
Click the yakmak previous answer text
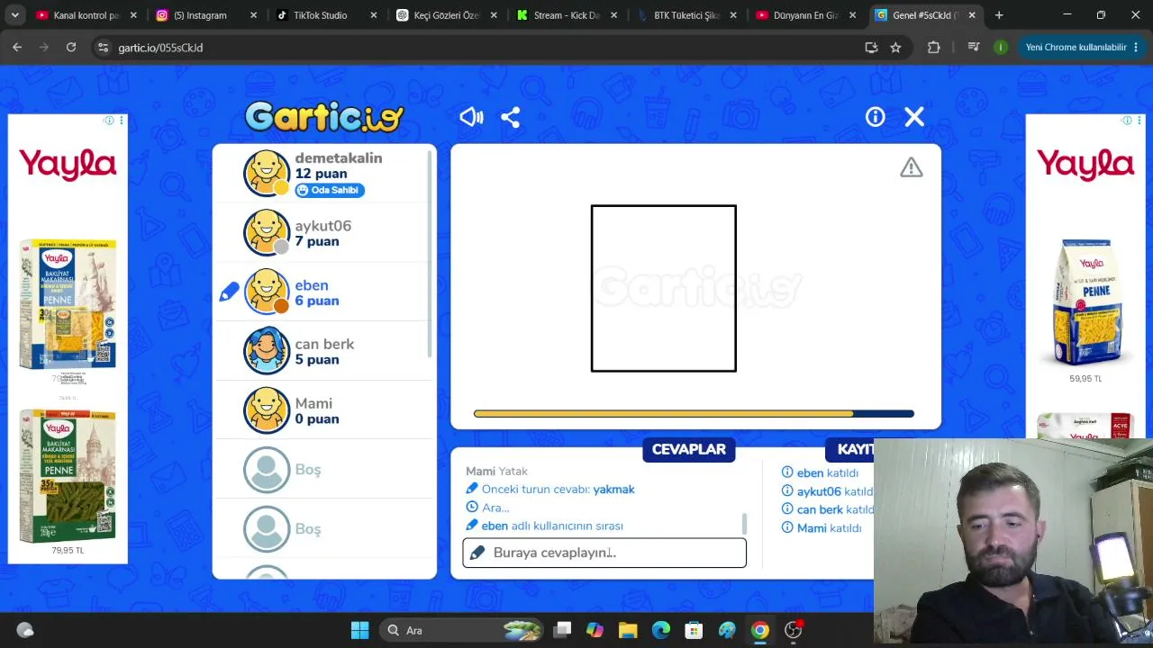(x=613, y=490)
